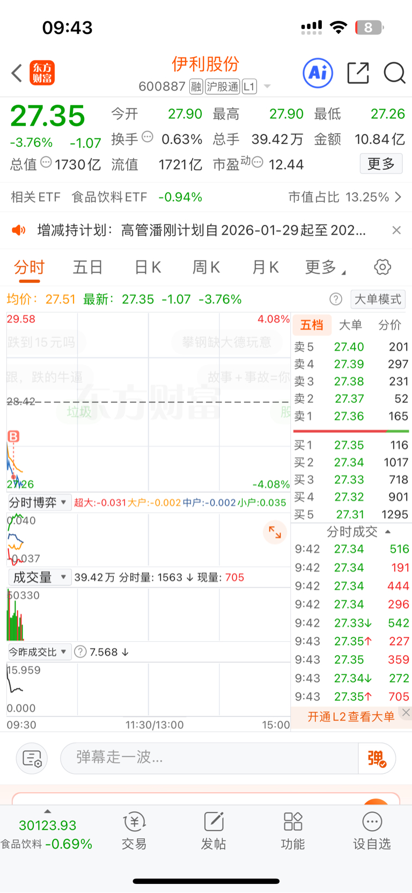
Task: Tap the share export icon
Action: 358,72
